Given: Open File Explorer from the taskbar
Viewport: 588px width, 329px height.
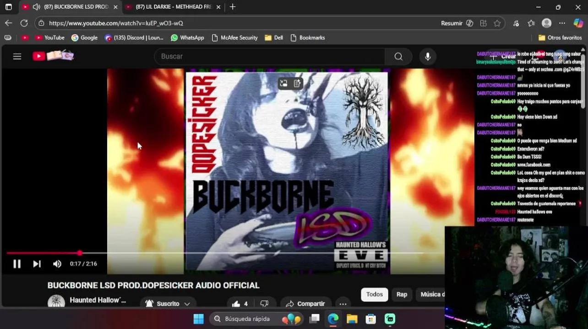Looking at the screenshot, I should point(352,319).
